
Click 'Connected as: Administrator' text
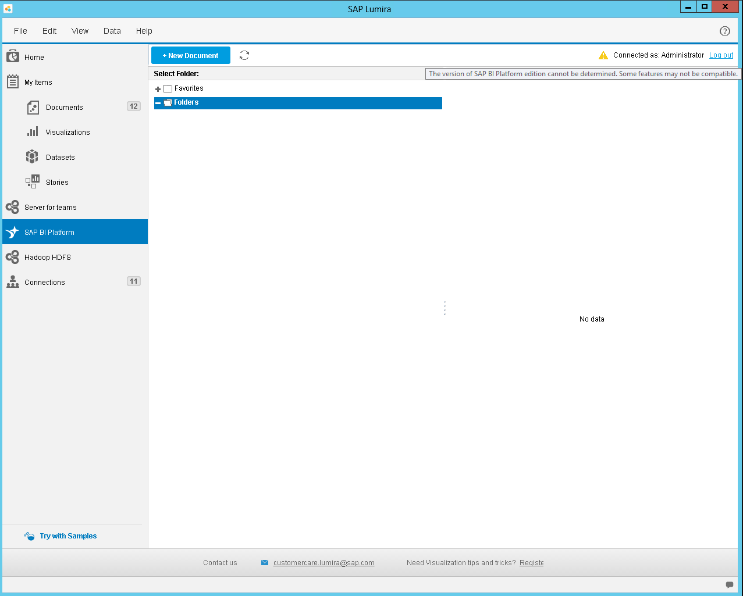[x=659, y=55]
